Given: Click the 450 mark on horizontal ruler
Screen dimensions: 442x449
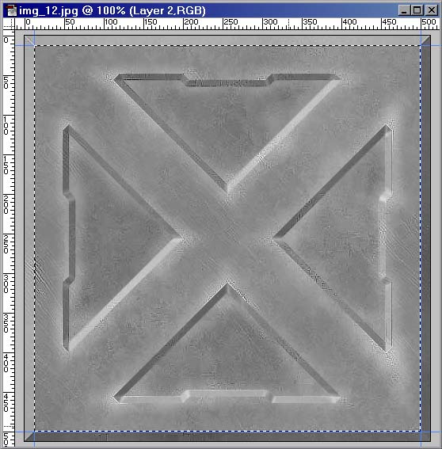Looking at the screenshot, I should 389,22.
